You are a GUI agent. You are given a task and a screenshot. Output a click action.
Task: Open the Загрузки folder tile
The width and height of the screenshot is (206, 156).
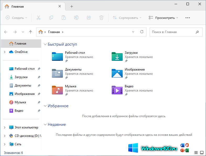(132, 57)
